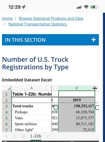The width and height of the screenshot is (105, 142).
Task: Tap the left green selection handle
Action: [56, 108]
